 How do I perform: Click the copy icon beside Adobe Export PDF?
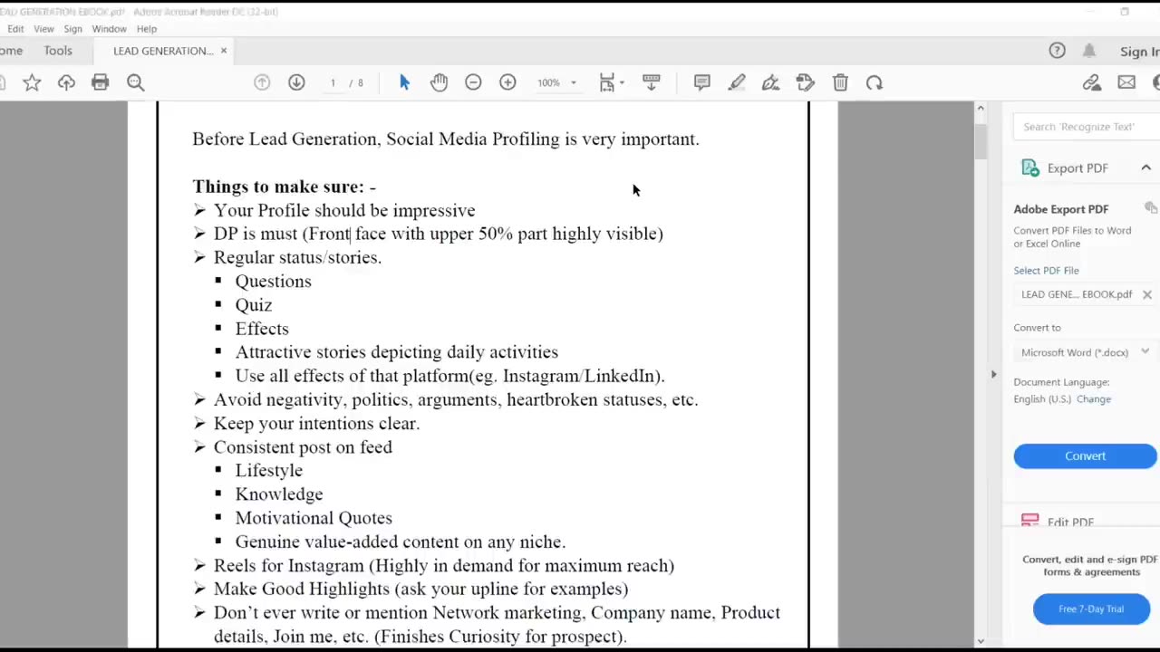click(x=1151, y=208)
